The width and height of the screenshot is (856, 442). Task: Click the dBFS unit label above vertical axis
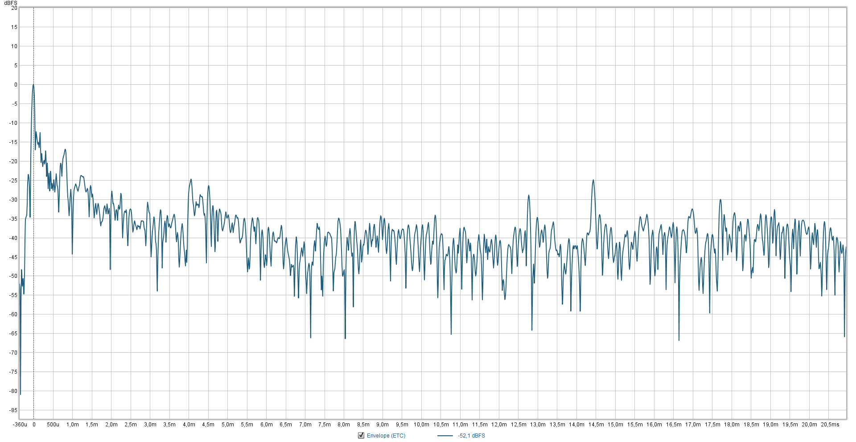pos(11,3)
